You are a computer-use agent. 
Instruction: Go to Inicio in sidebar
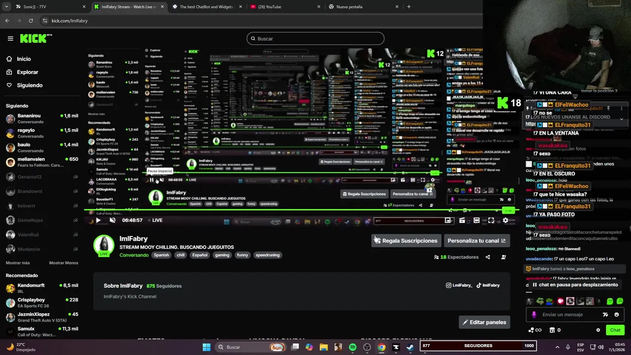[24, 59]
